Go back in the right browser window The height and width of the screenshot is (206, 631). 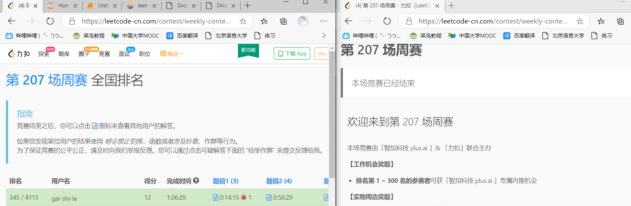tap(348, 21)
